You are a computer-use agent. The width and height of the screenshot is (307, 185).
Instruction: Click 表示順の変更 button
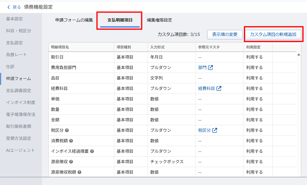click(x=225, y=34)
